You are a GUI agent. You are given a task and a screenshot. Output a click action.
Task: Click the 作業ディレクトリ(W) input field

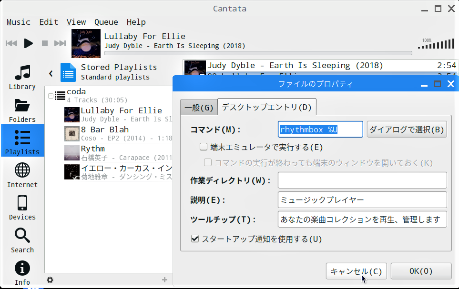(x=362, y=180)
